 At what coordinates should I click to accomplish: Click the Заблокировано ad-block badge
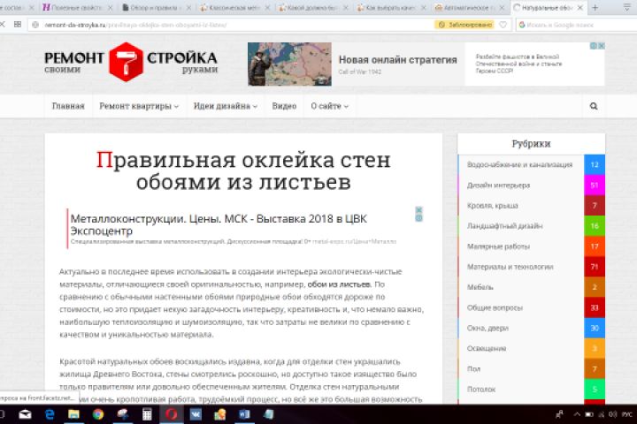click(464, 25)
